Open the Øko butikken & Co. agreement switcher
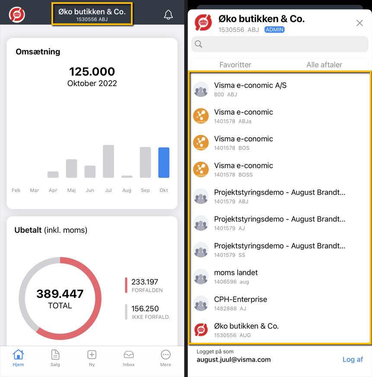 tap(92, 14)
